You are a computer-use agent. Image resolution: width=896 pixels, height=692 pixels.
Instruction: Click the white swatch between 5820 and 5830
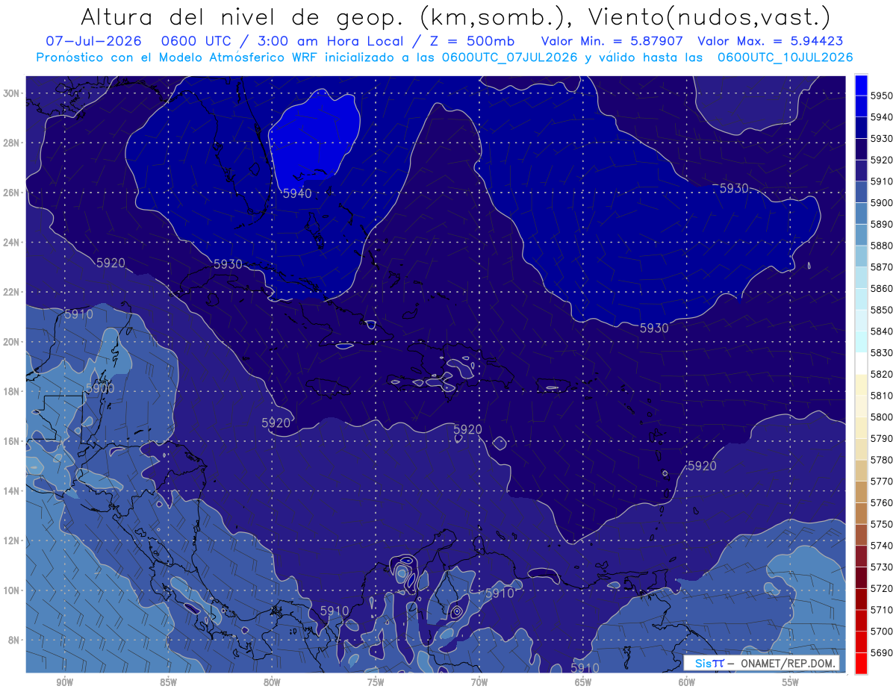(x=861, y=364)
